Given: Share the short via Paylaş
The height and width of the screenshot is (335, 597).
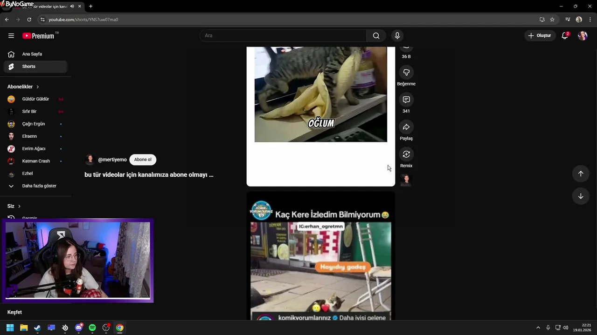Looking at the screenshot, I should coord(406,127).
